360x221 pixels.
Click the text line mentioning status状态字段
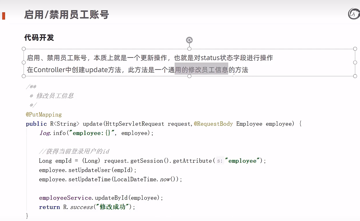click(150, 58)
